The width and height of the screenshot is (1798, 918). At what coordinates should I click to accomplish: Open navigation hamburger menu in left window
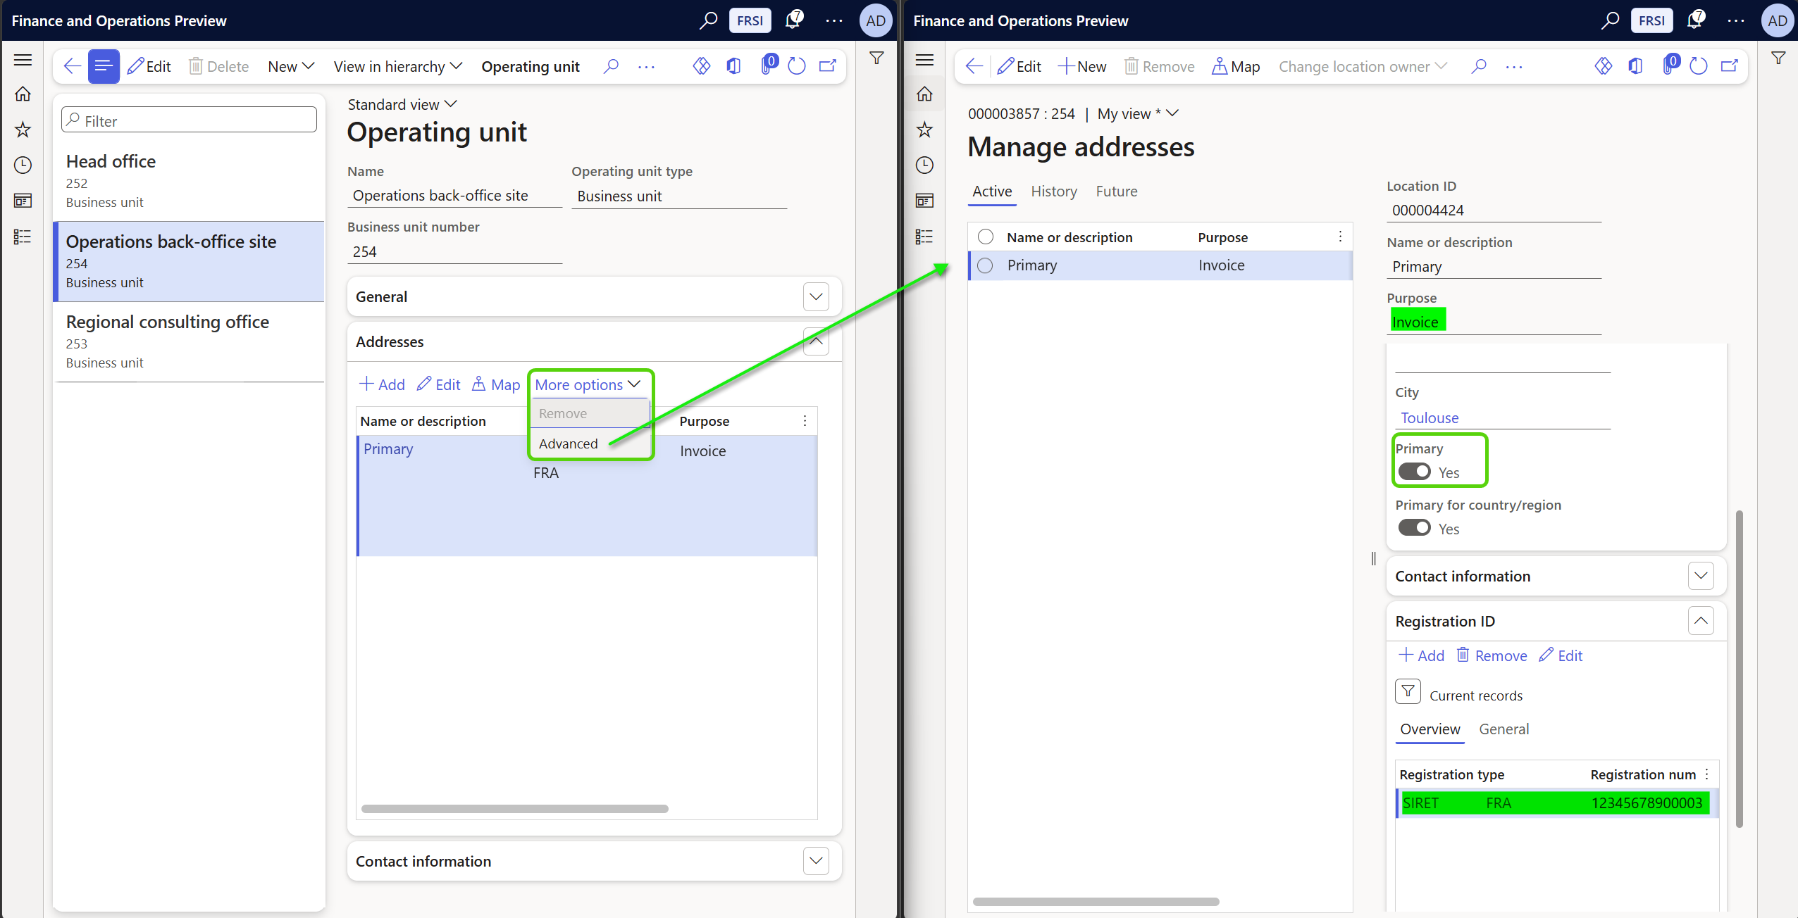[x=23, y=60]
